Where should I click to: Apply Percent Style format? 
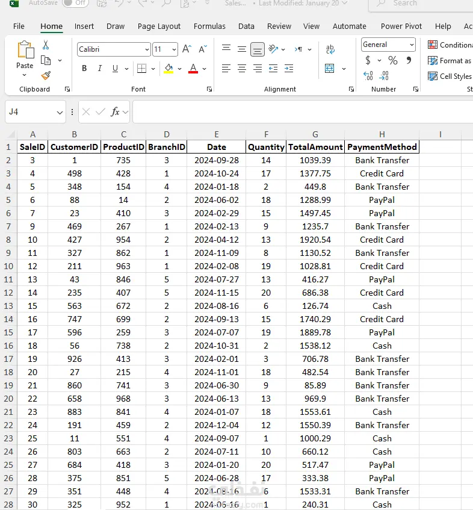[x=393, y=60]
